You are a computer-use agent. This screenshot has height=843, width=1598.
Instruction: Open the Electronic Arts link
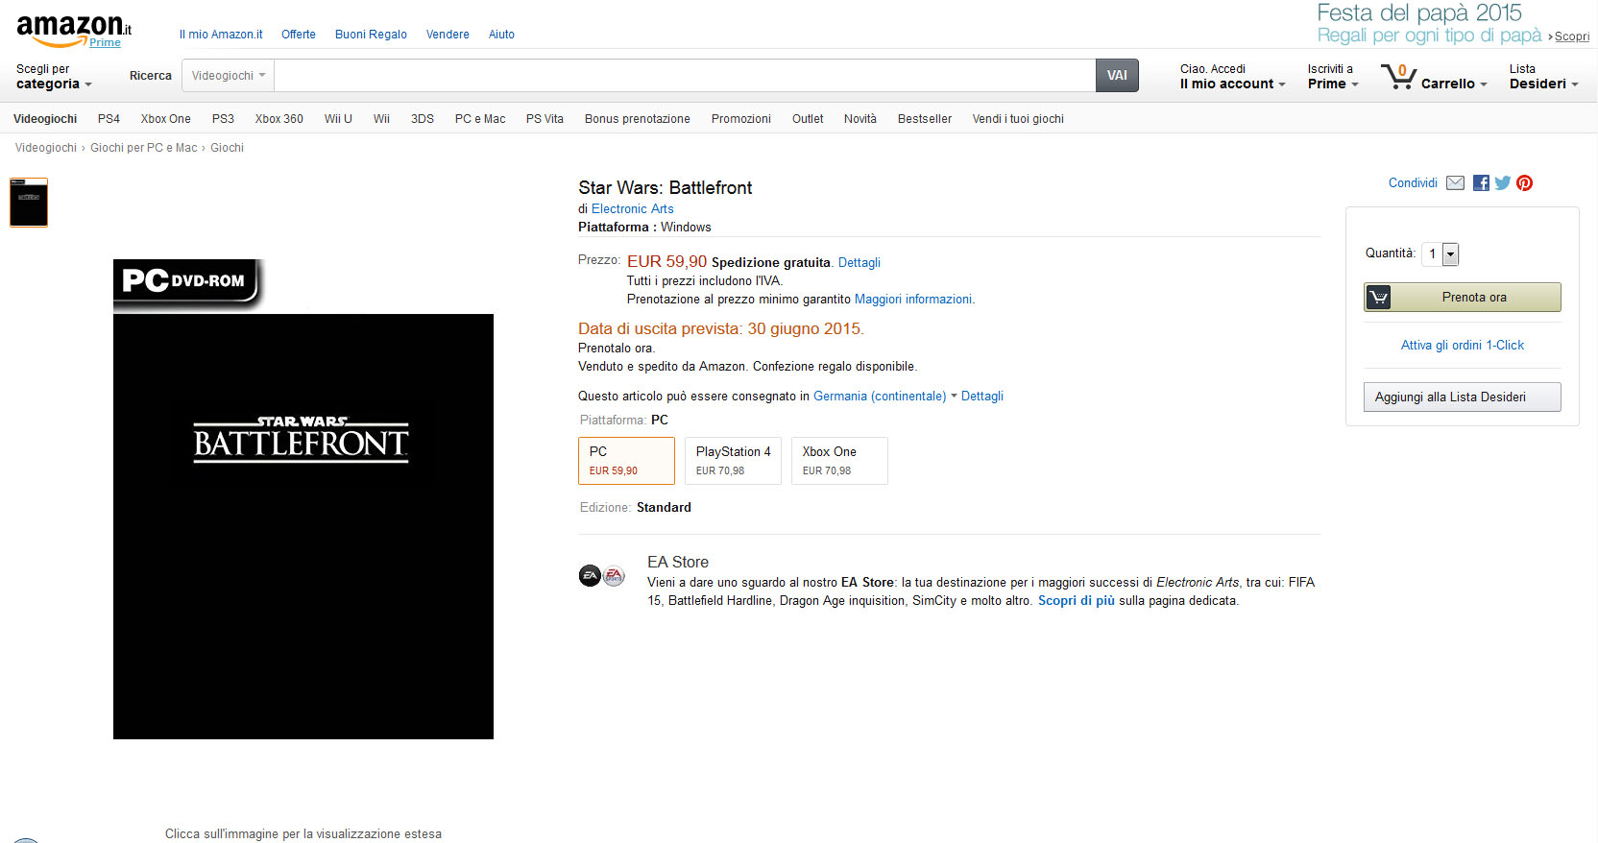[632, 209]
